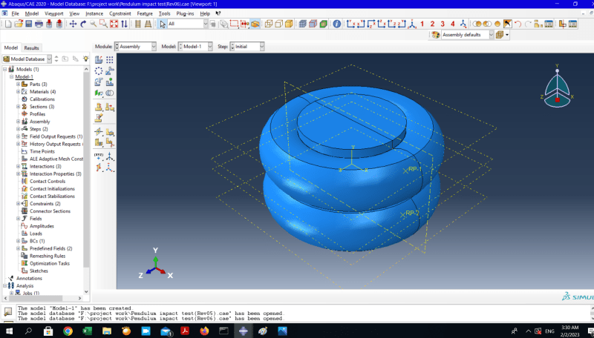Image resolution: width=594 pixels, height=338 pixels.
Task: Click the Query information icon
Action: [336, 24]
